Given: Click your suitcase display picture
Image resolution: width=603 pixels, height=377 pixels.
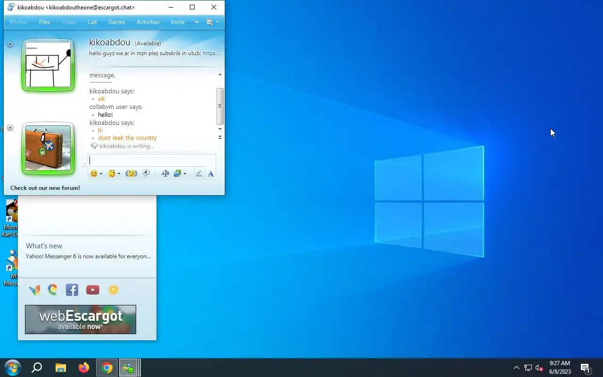Looking at the screenshot, I should coord(48,148).
